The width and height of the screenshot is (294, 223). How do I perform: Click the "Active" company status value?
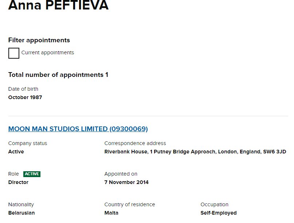pyautogui.click(x=16, y=152)
